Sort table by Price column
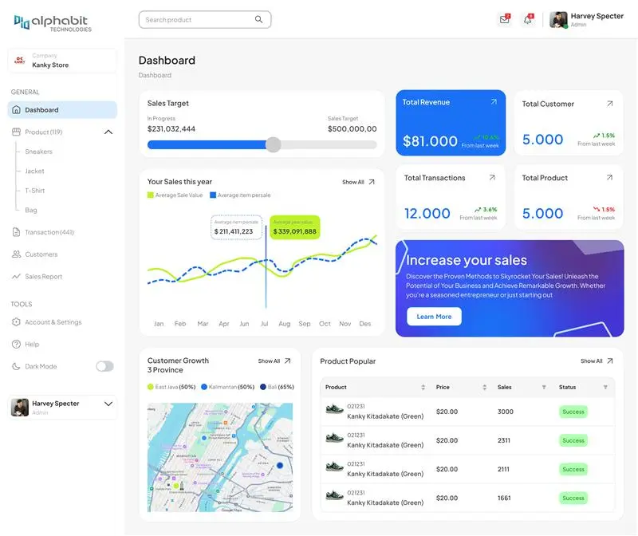This screenshot has height=536, width=638. pyautogui.click(x=484, y=388)
